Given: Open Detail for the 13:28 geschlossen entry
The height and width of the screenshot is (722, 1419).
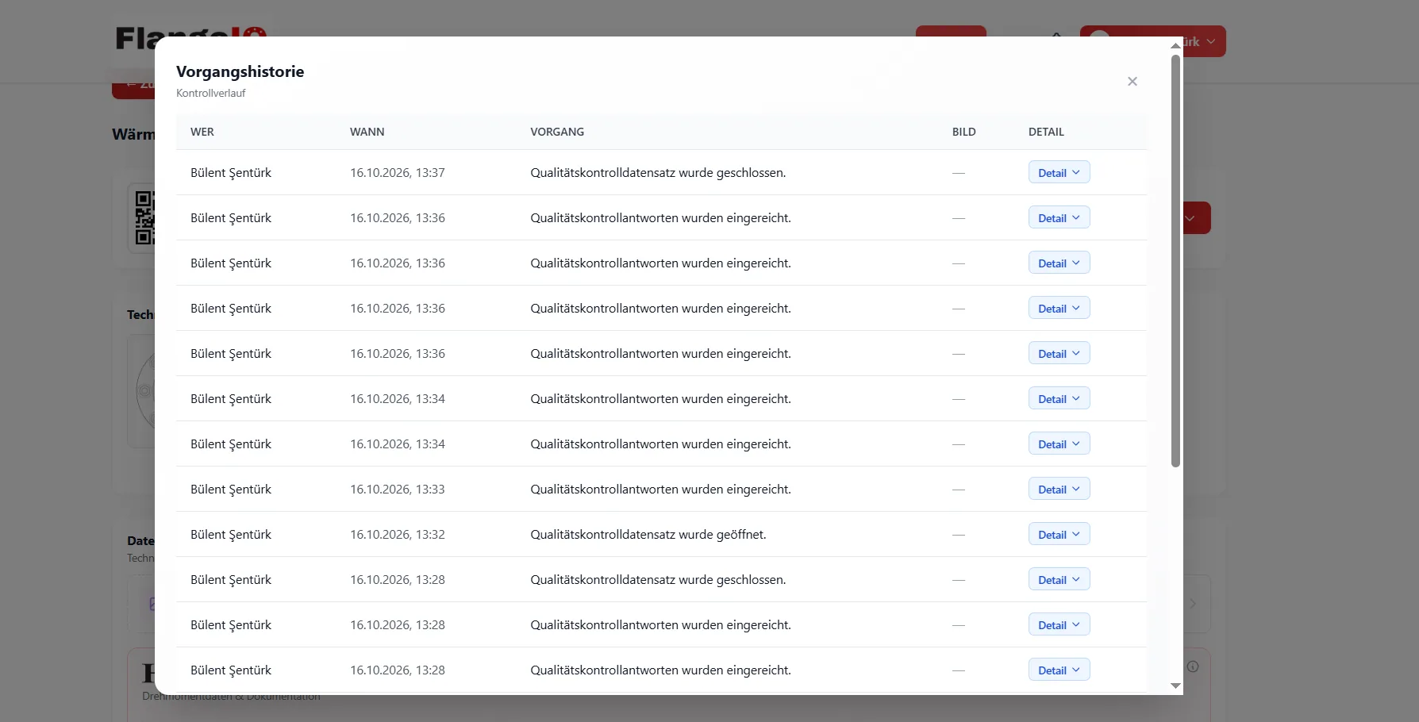Looking at the screenshot, I should [1059, 579].
